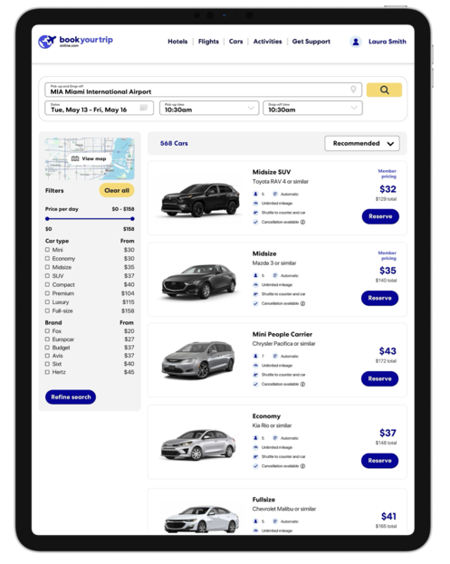
Task: Click the '568 Cars' results count
Action: click(x=174, y=143)
